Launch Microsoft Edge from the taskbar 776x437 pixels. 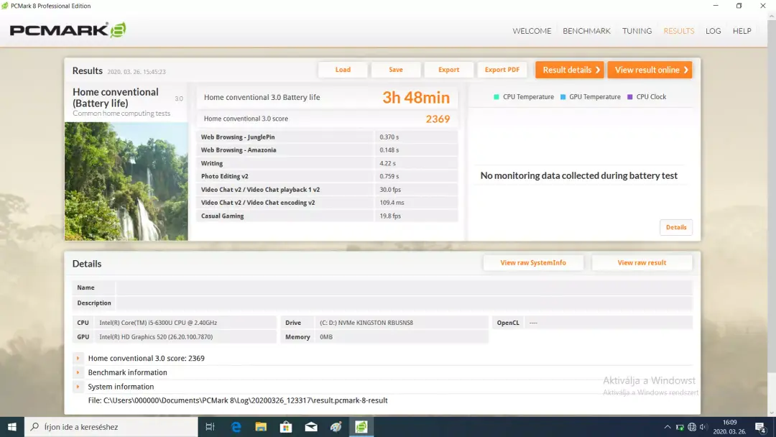click(236, 427)
